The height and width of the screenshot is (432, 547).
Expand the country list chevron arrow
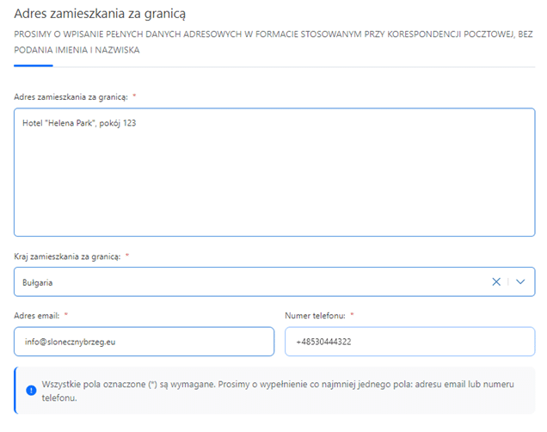tap(520, 281)
